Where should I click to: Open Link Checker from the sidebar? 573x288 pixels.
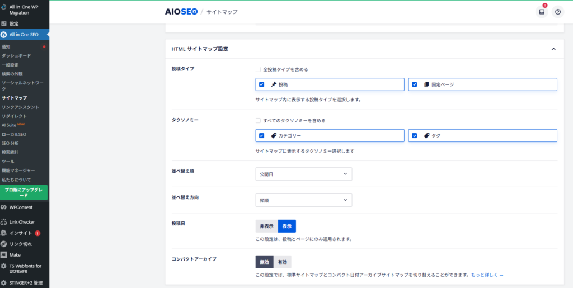[22, 221]
